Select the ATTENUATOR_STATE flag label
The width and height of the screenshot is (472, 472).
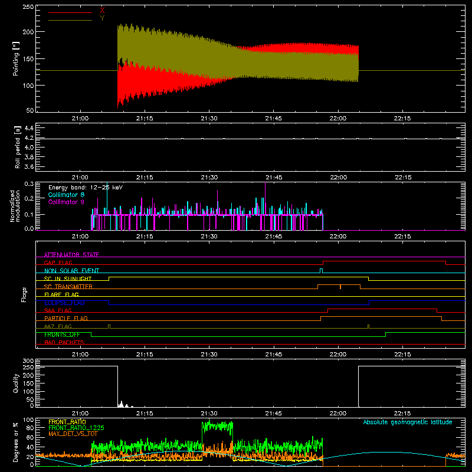[x=71, y=255]
